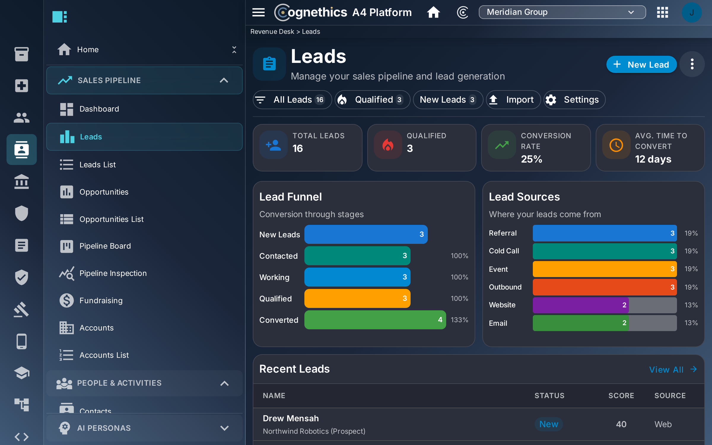
Task: Click View All recent leads link
Action: click(x=673, y=369)
